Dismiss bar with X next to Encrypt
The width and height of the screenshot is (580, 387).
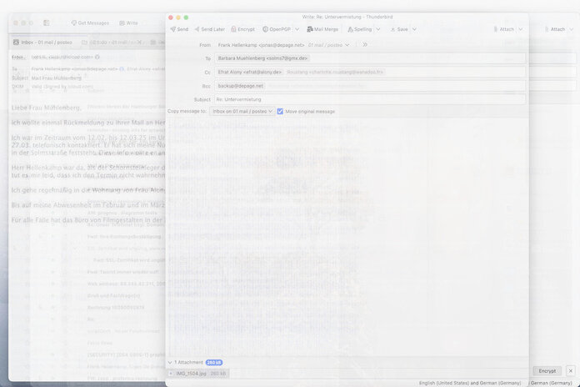(570, 370)
